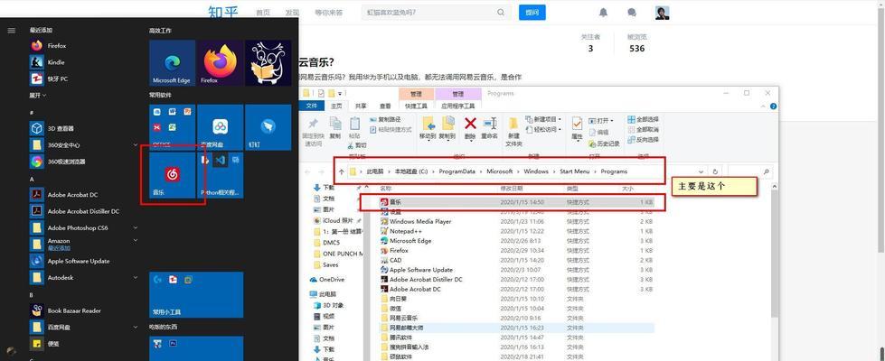The width and height of the screenshot is (885, 361).
Task: Click the Explorer search box
Action: (x=749, y=171)
